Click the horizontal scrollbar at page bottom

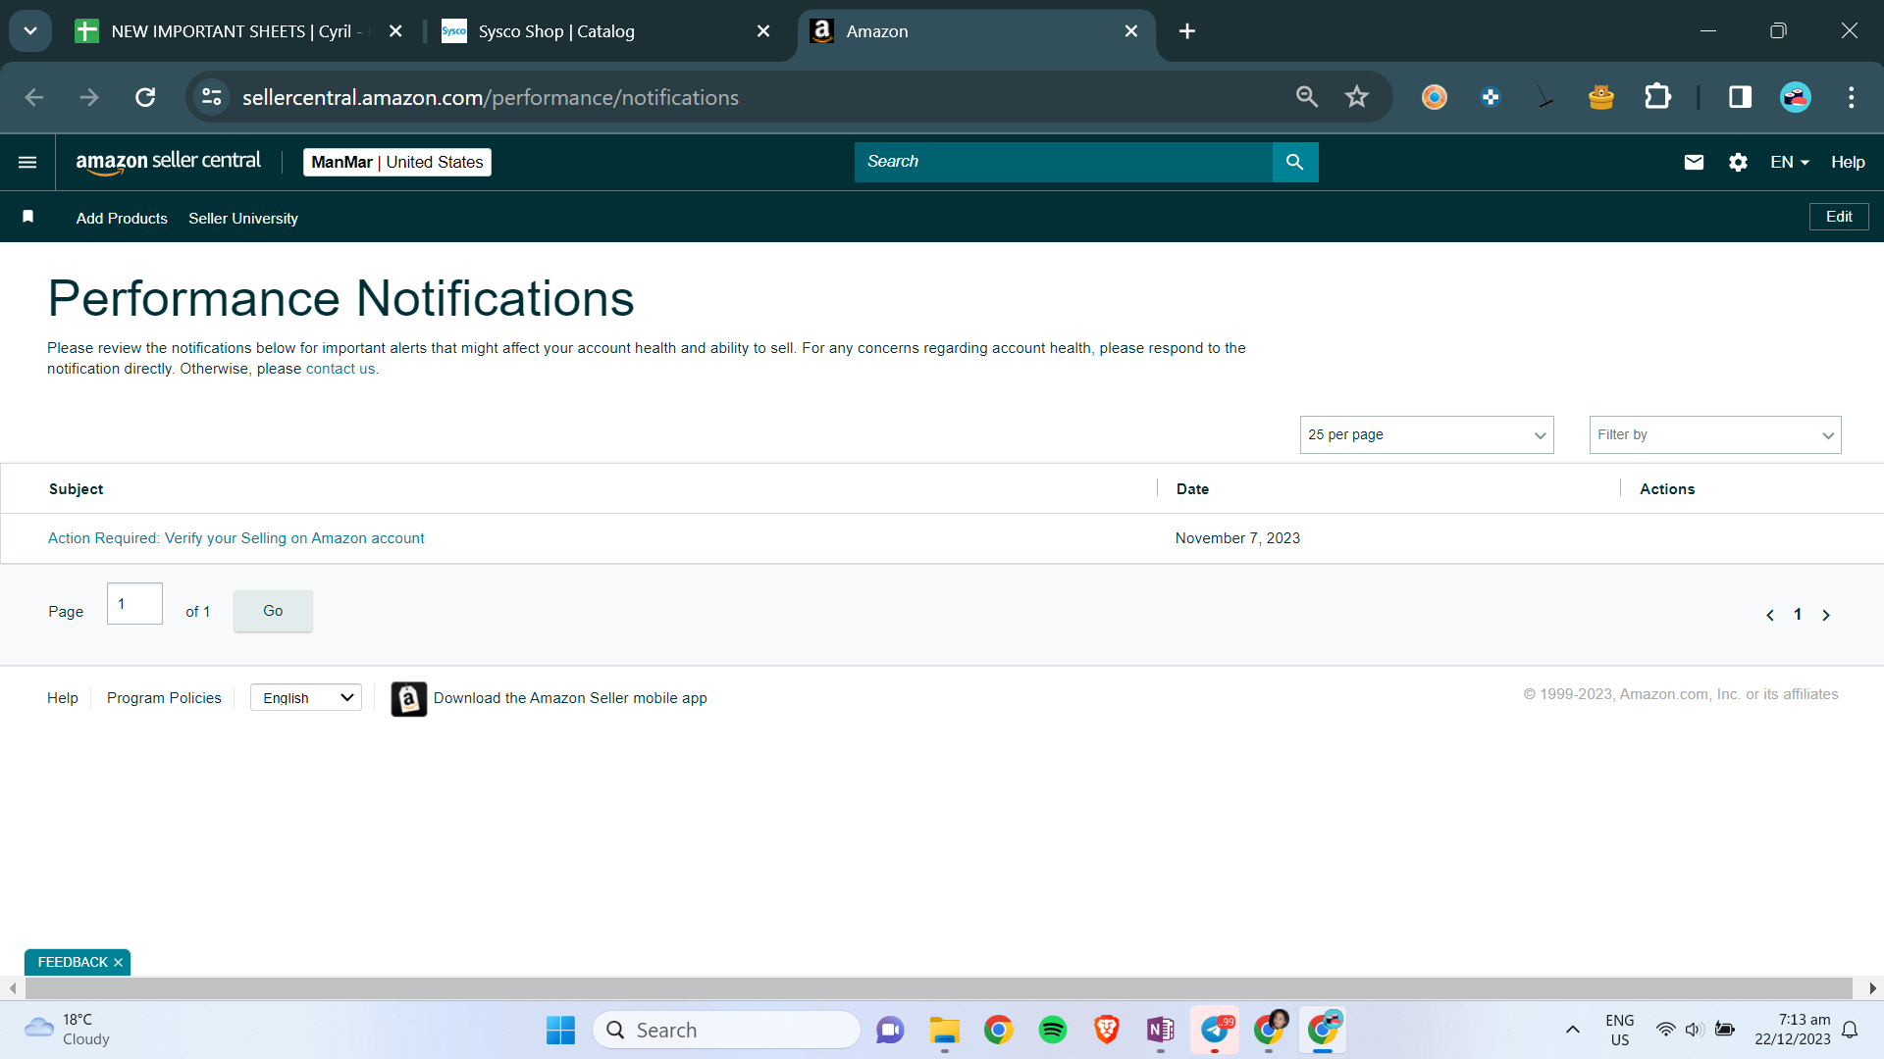[x=938, y=987]
